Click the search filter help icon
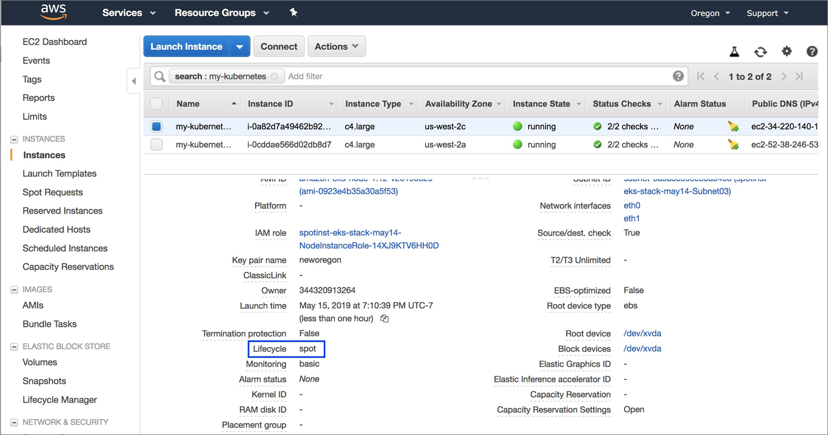This screenshot has height=435, width=828. (678, 76)
